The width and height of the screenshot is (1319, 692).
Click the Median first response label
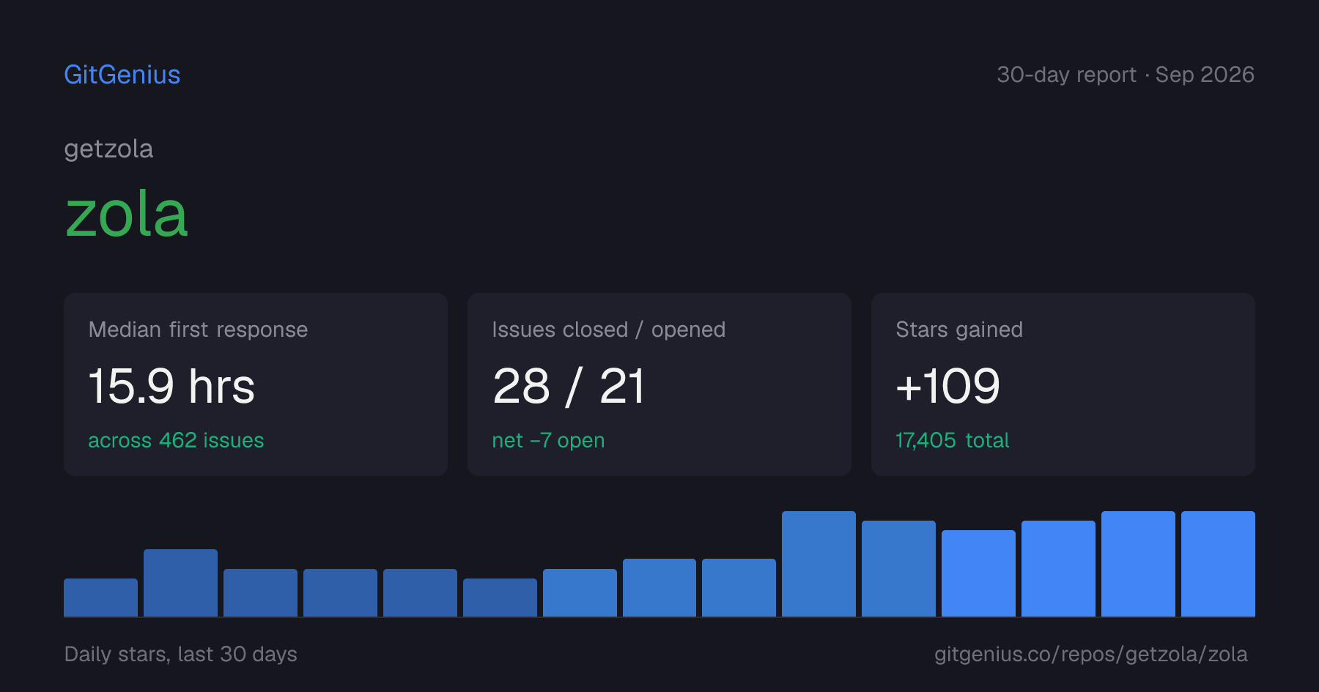tap(198, 330)
